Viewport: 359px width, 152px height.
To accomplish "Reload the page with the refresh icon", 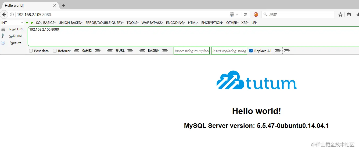I will [x=245, y=14].
